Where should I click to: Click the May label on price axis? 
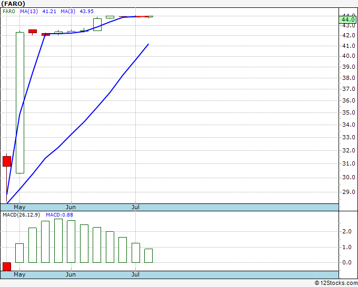19,207
